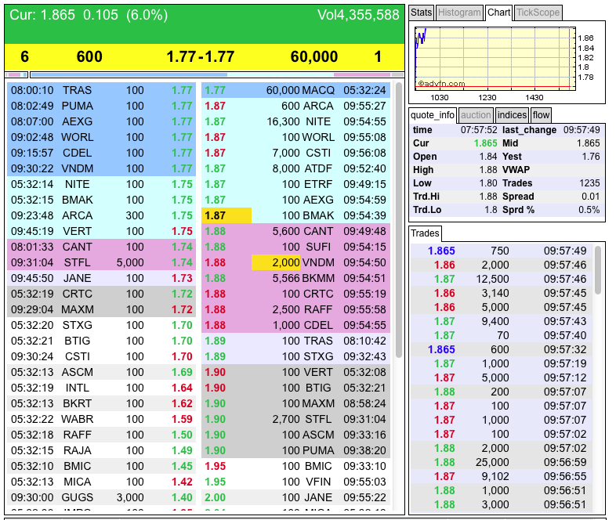Select the 3,140 trade at 09:57:45

[501, 293]
